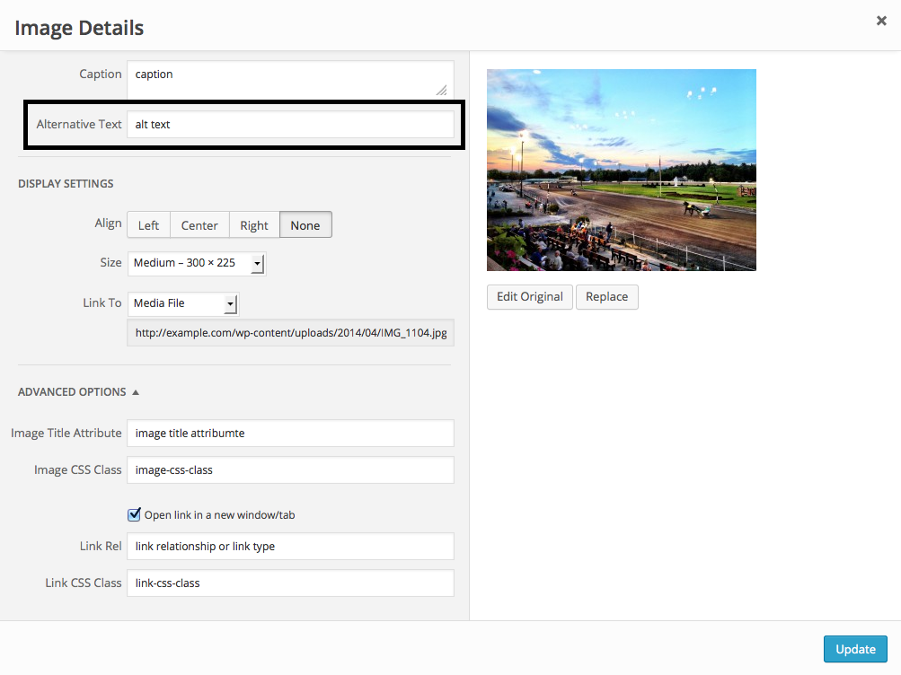Click the Alternative Text label

tap(79, 124)
